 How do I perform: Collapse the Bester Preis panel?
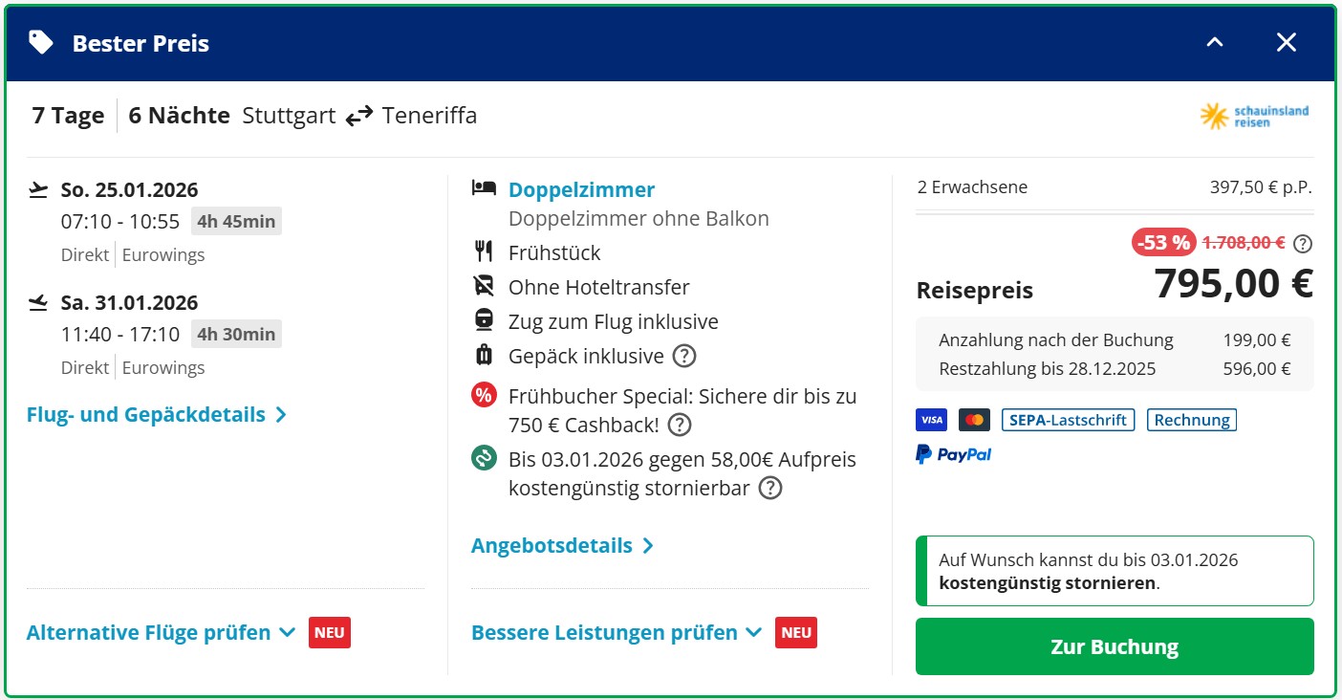coord(1215,43)
